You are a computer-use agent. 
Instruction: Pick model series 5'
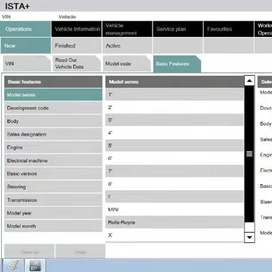(174, 146)
